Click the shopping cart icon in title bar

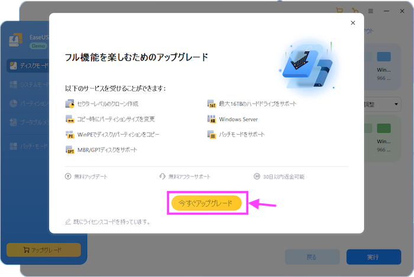point(339,11)
